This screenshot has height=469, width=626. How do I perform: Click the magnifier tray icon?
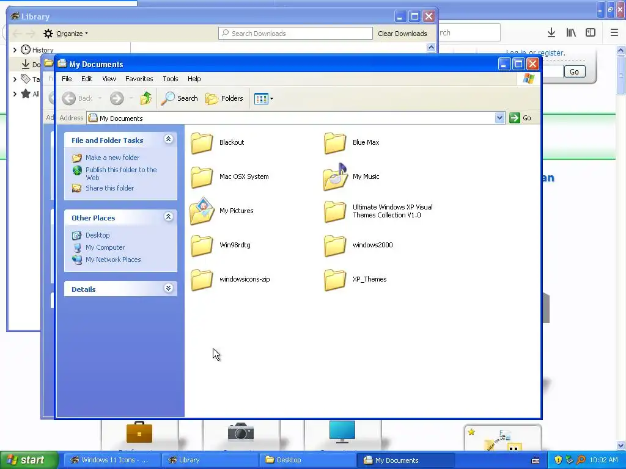[x=581, y=460]
